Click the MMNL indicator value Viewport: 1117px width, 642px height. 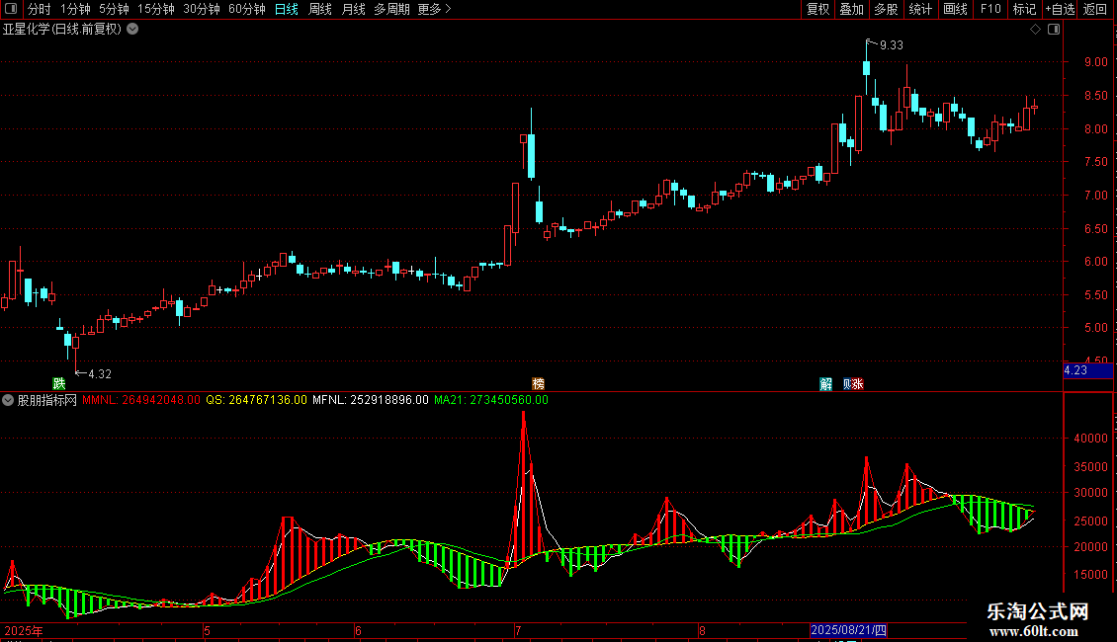click(x=141, y=400)
